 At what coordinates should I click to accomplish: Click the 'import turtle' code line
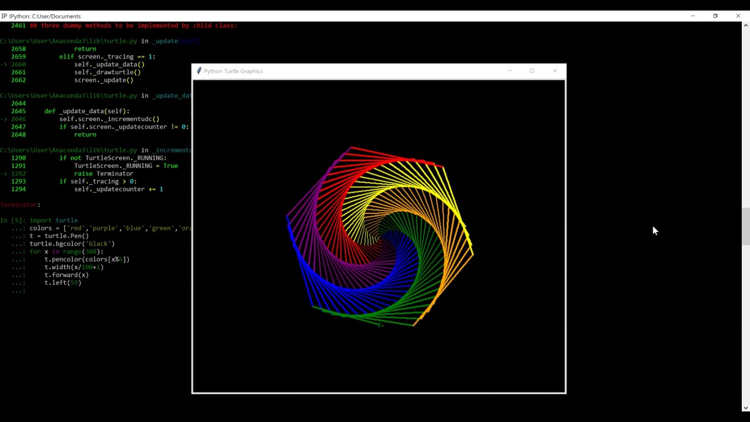(x=54, y=220)
